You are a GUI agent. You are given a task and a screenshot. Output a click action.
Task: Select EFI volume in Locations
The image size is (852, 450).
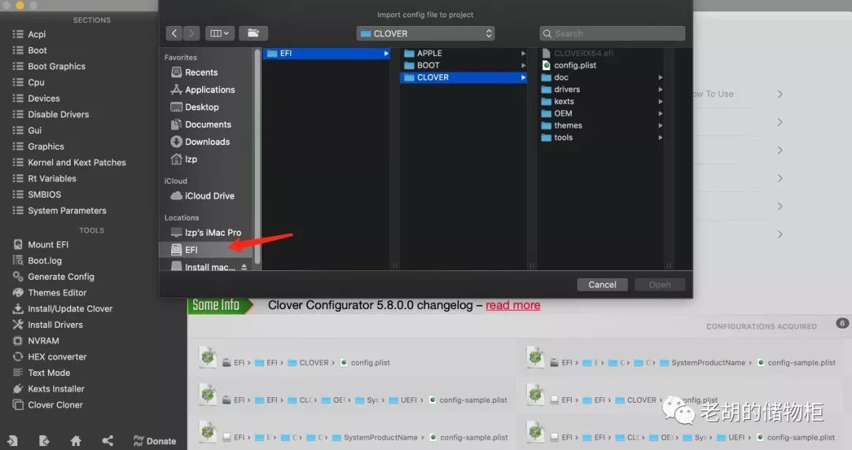[205, 250]
